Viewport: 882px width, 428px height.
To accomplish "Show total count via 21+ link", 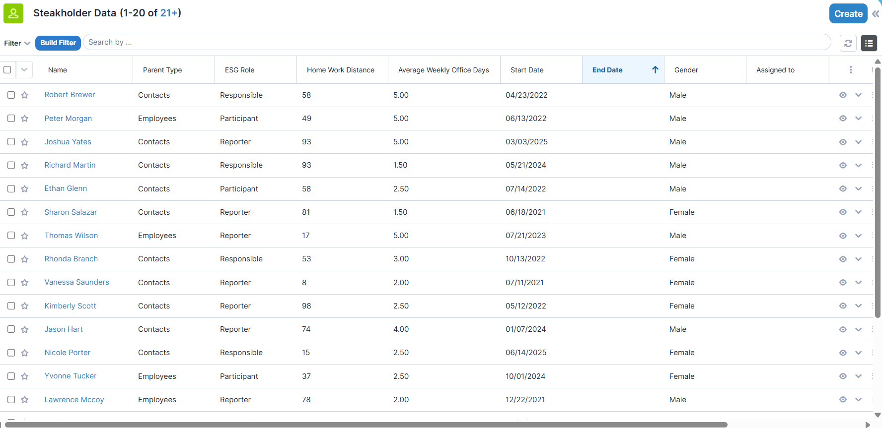I will (169, 13).
